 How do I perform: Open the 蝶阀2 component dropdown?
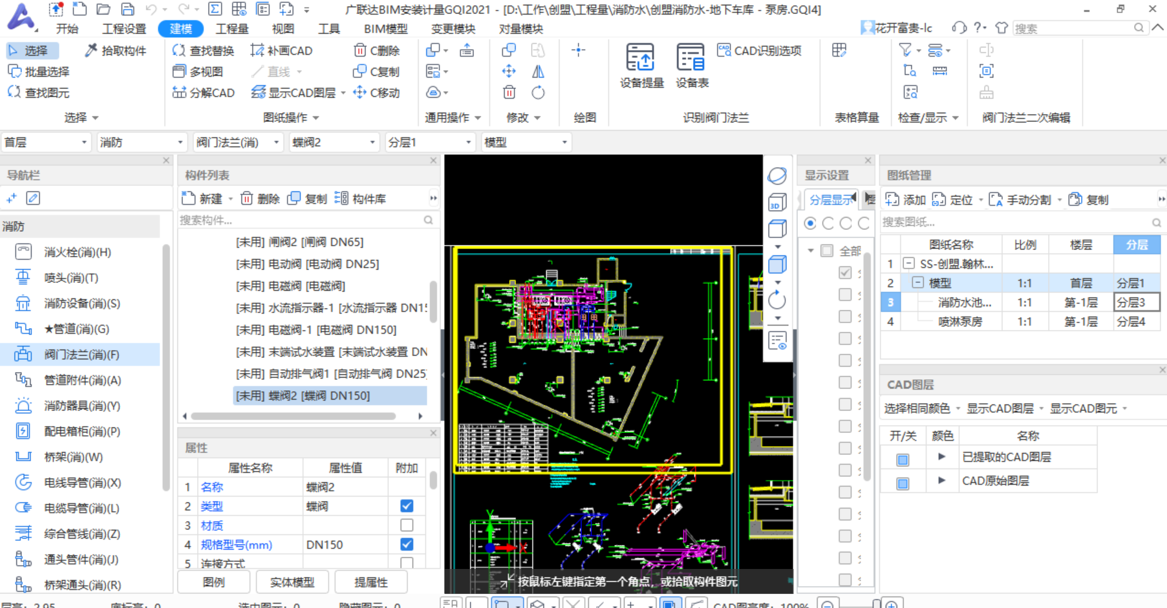point(334,142)
